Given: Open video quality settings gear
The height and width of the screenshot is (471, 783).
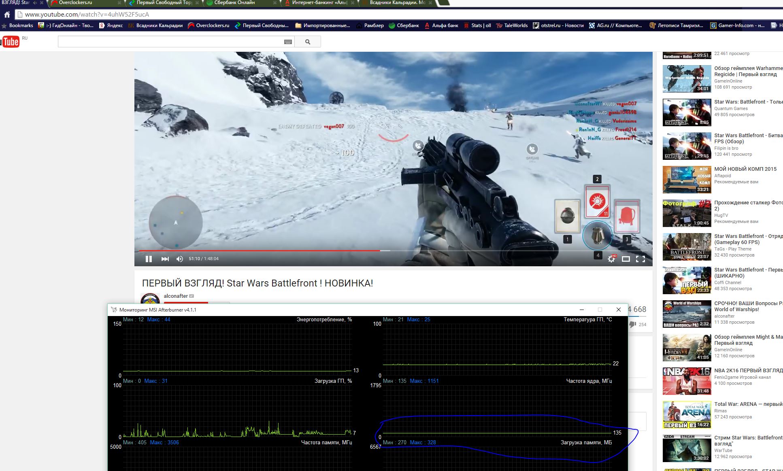Looking at the screenshot, I should 611,259.
